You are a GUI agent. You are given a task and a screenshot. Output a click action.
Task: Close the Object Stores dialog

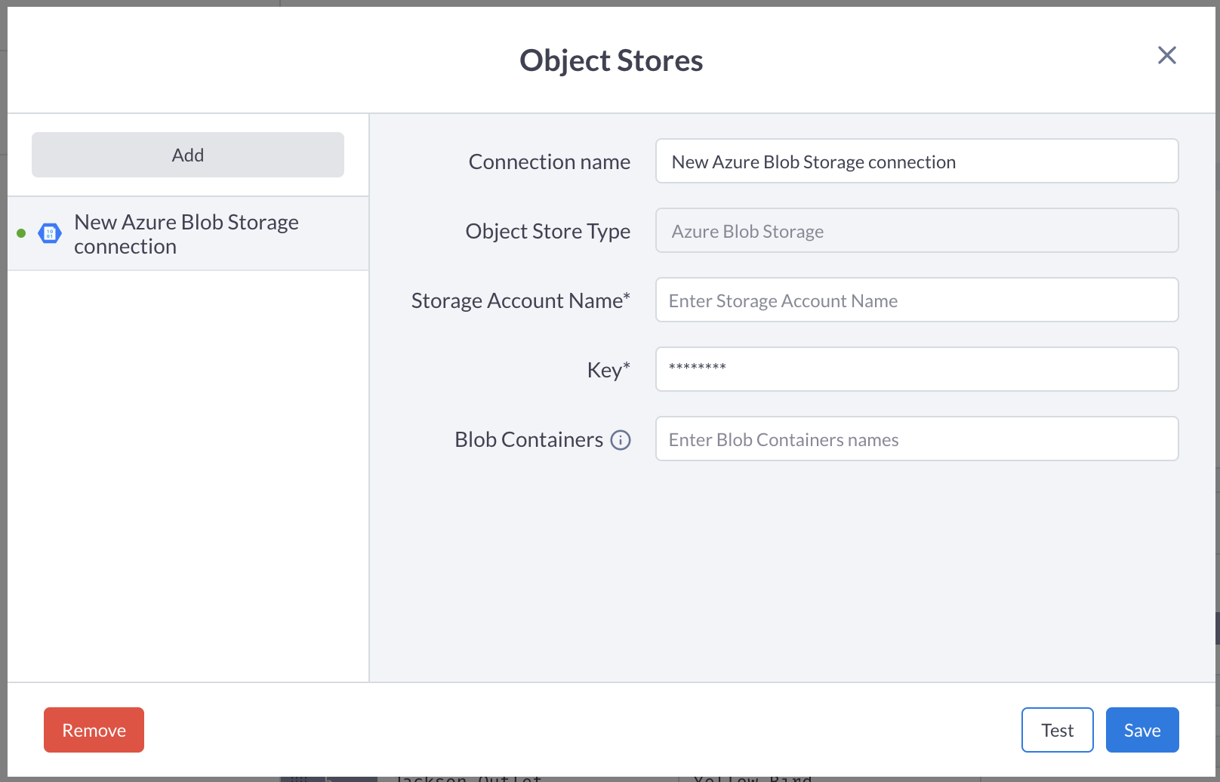(x=1166, y=55)
